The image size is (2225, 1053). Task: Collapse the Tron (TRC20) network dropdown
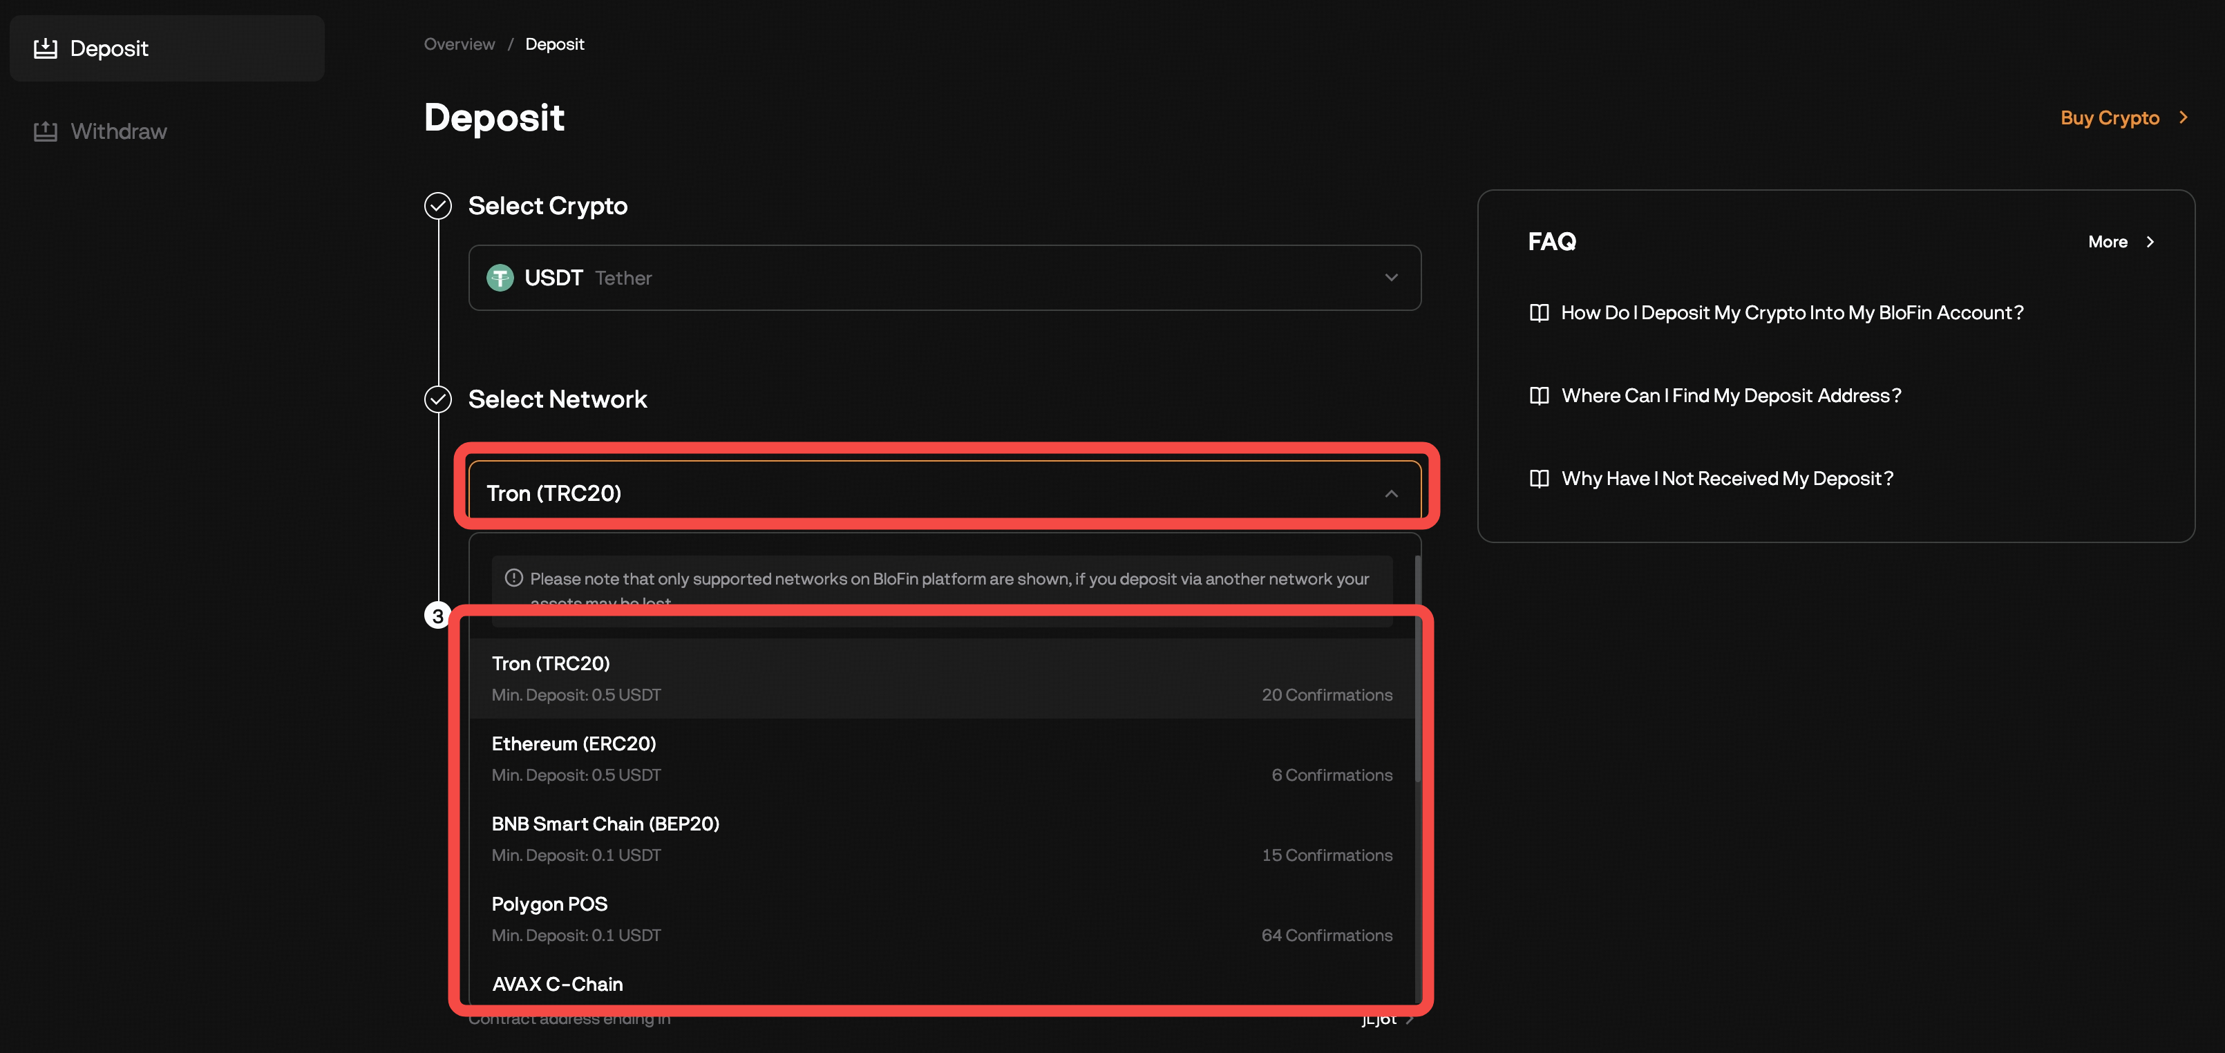tap(1392, 493)
